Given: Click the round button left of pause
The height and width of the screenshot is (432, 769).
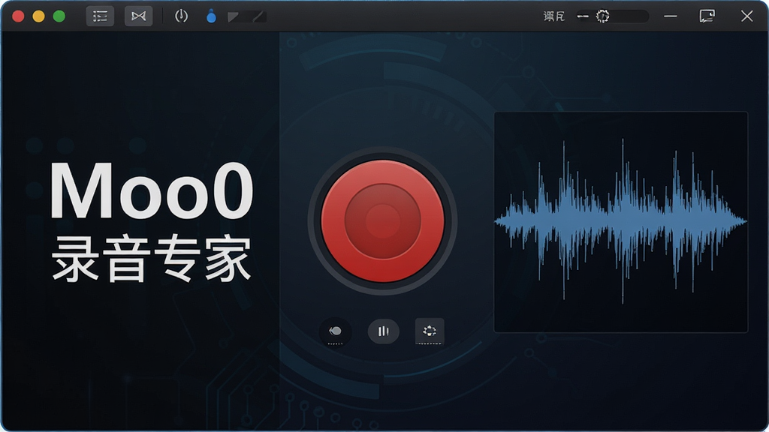Looking at the screenshot, I should point(336,331).
